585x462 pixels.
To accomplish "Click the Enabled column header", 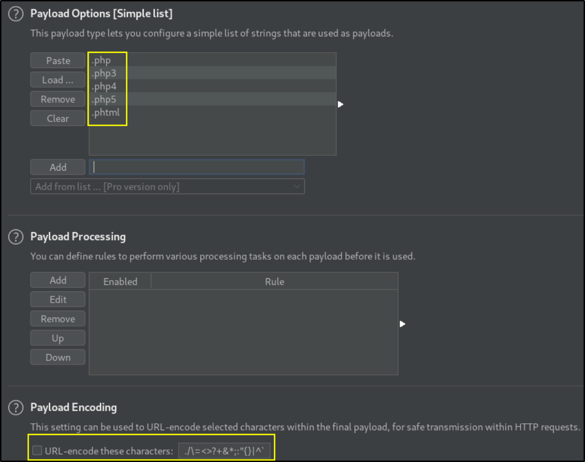I will click(120, 282).
